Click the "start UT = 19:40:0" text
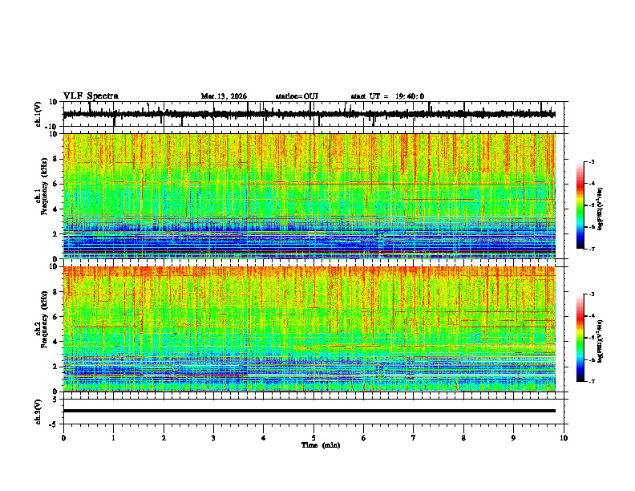This screenshot has width=635, height=491. pos(387,96)
